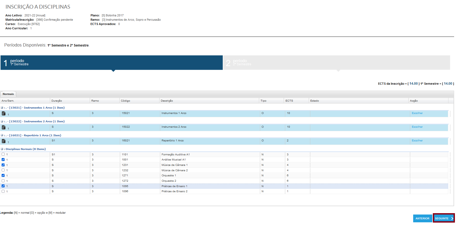The image size is (456, 225).
Task: Select the Análise Musical A1 description cell
Action: [x=210, y=160]
